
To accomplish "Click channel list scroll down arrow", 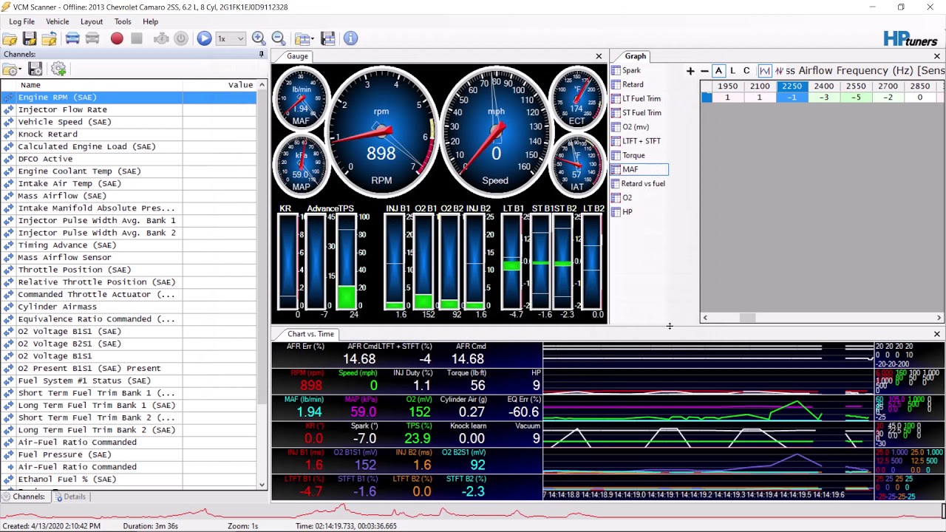I will tap(262, 485).
